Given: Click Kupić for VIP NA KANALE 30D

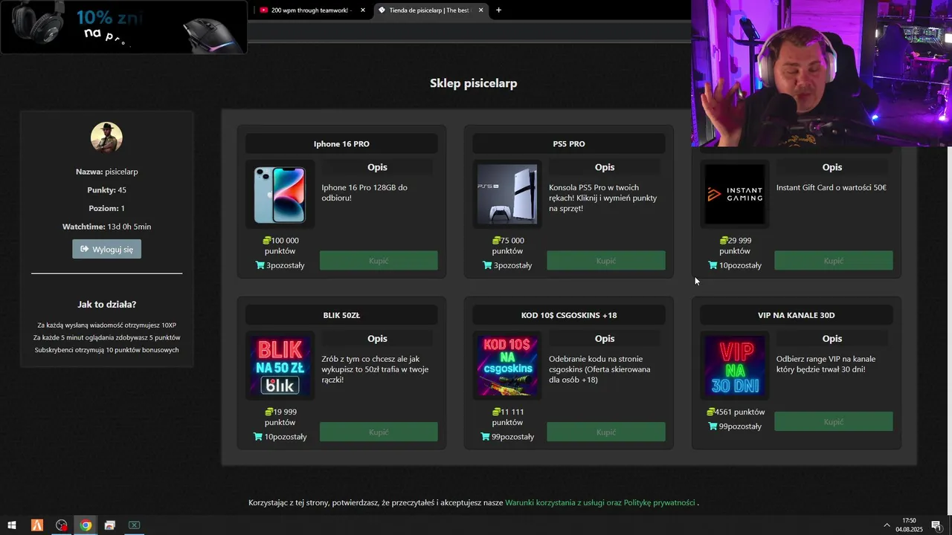Looking at the screenshot, I should pyautogui.click(x=833, y=421).
